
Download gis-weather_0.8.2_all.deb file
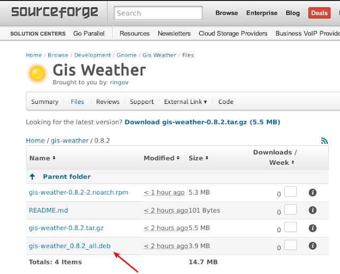coord(70,246)
